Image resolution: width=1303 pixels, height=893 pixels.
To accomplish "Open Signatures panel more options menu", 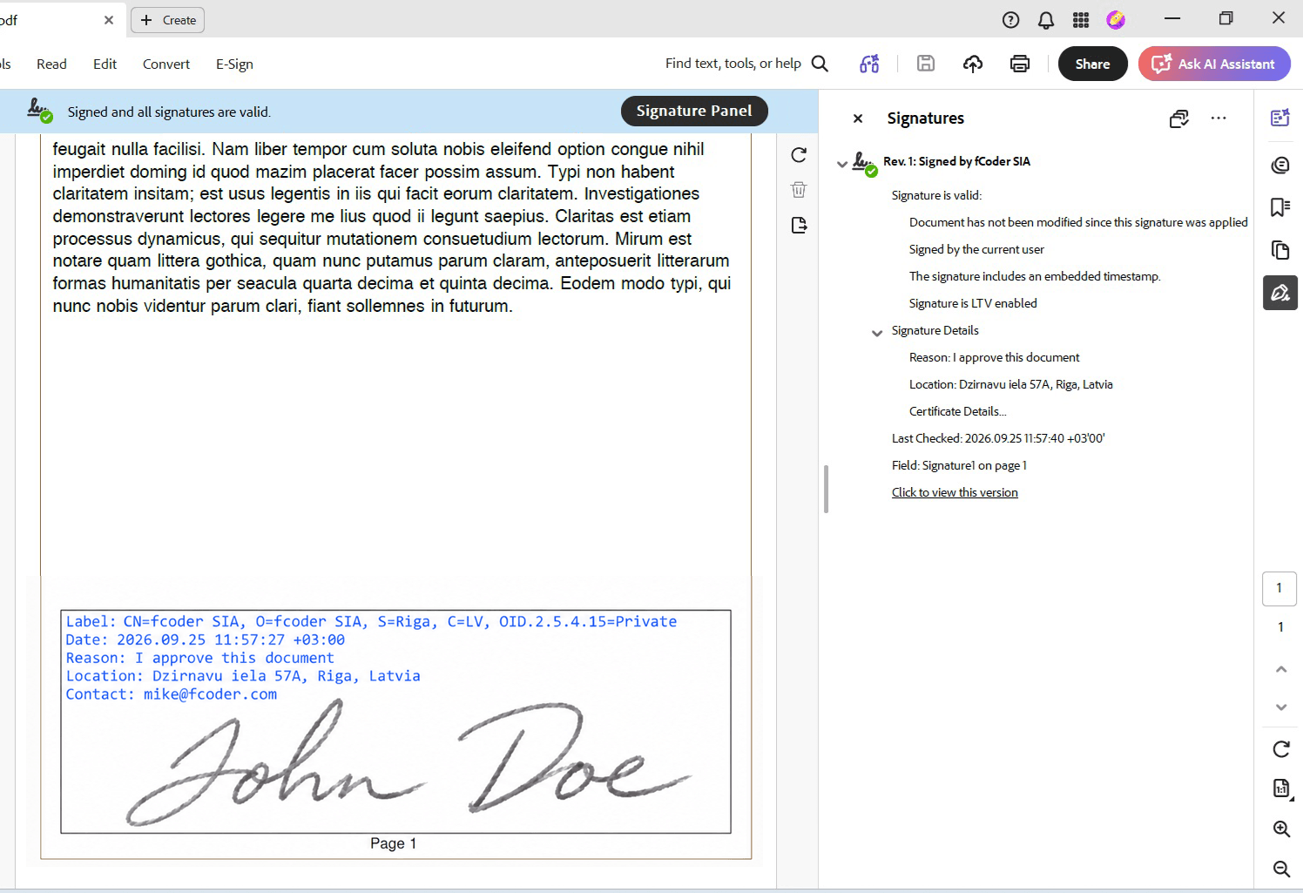I will point(1219,118).
